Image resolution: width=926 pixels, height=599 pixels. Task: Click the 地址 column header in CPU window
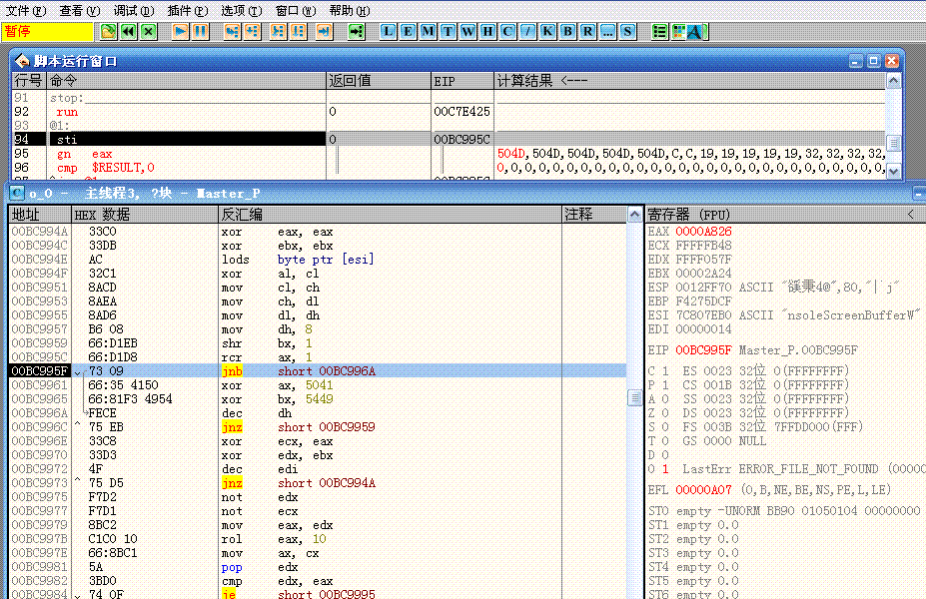click(40, 215)
